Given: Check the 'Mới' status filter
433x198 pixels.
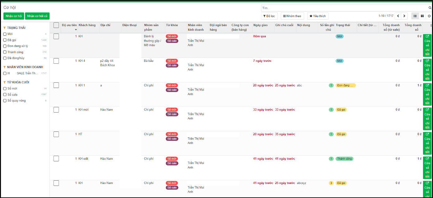Looking at the screenshot, I should [x=5, y=34].
